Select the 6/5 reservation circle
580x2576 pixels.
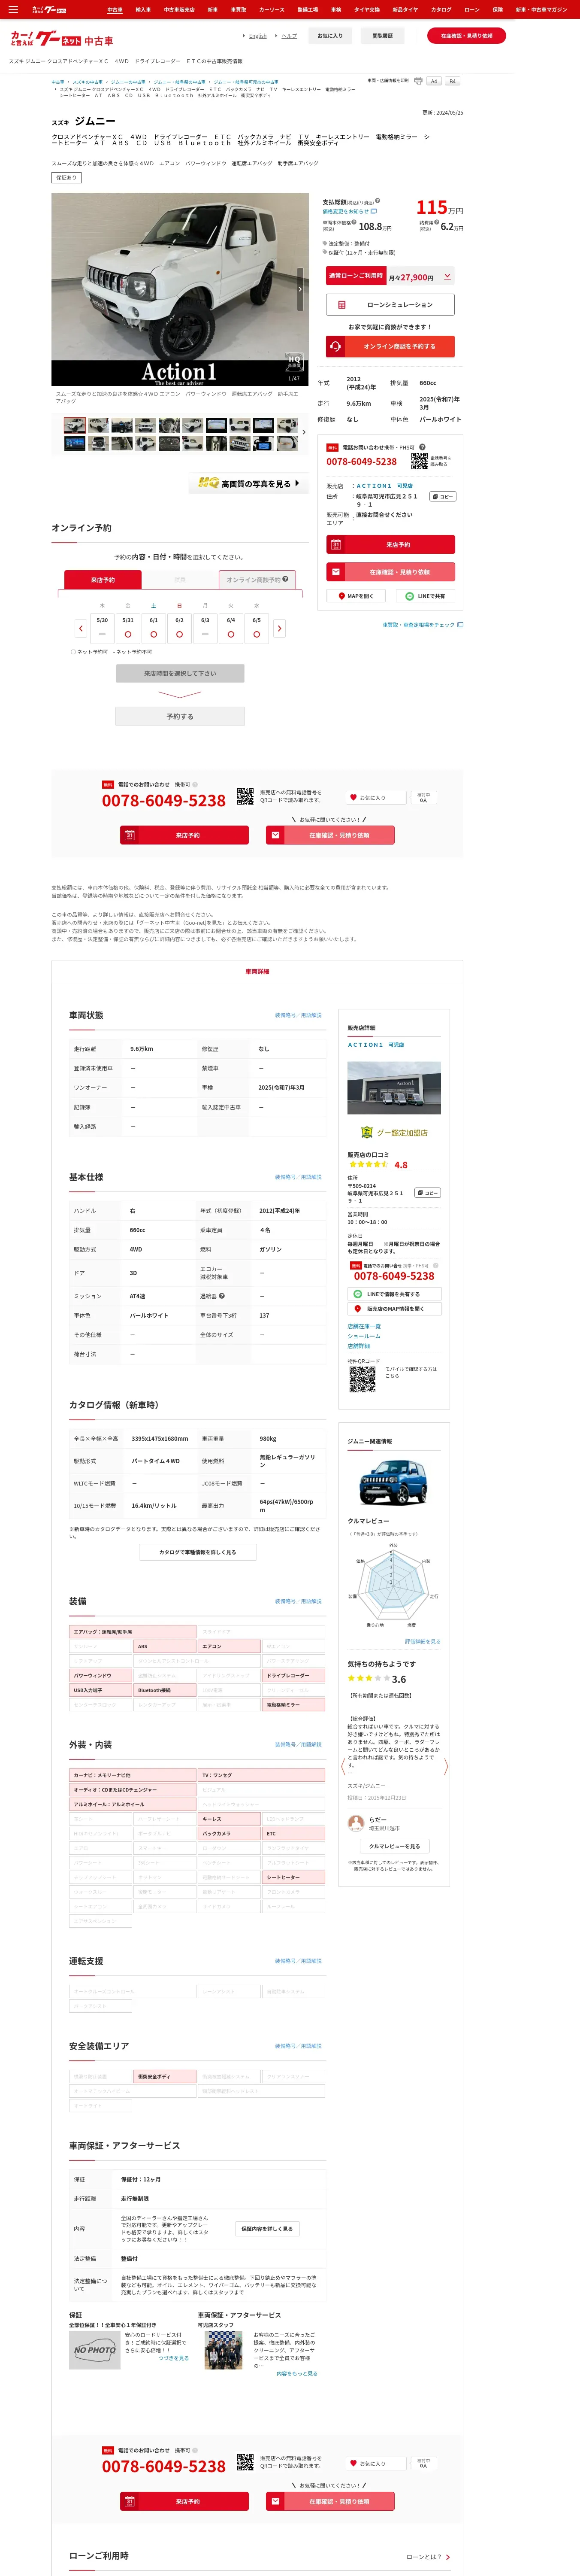tap(257, 634)
